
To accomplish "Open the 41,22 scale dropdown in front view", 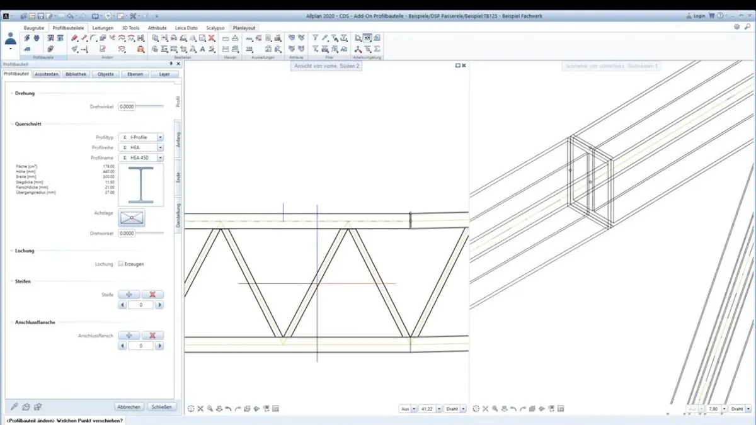I will [440, 409].
